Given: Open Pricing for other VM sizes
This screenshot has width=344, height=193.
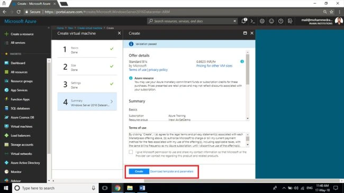Looking at the screenshot, I should [x=214, y=66].
